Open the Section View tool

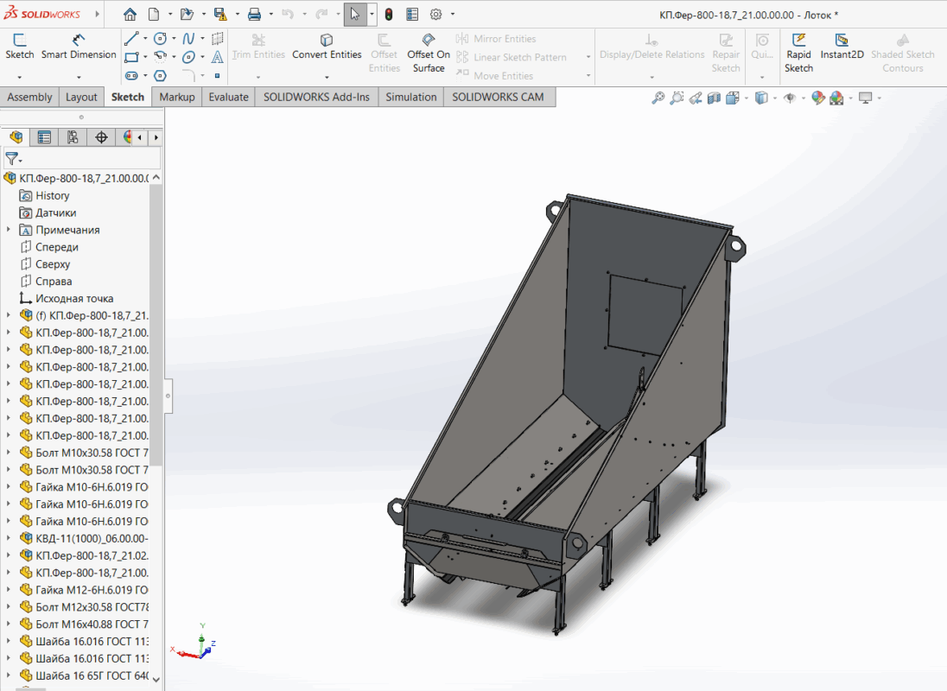point(714,97)
